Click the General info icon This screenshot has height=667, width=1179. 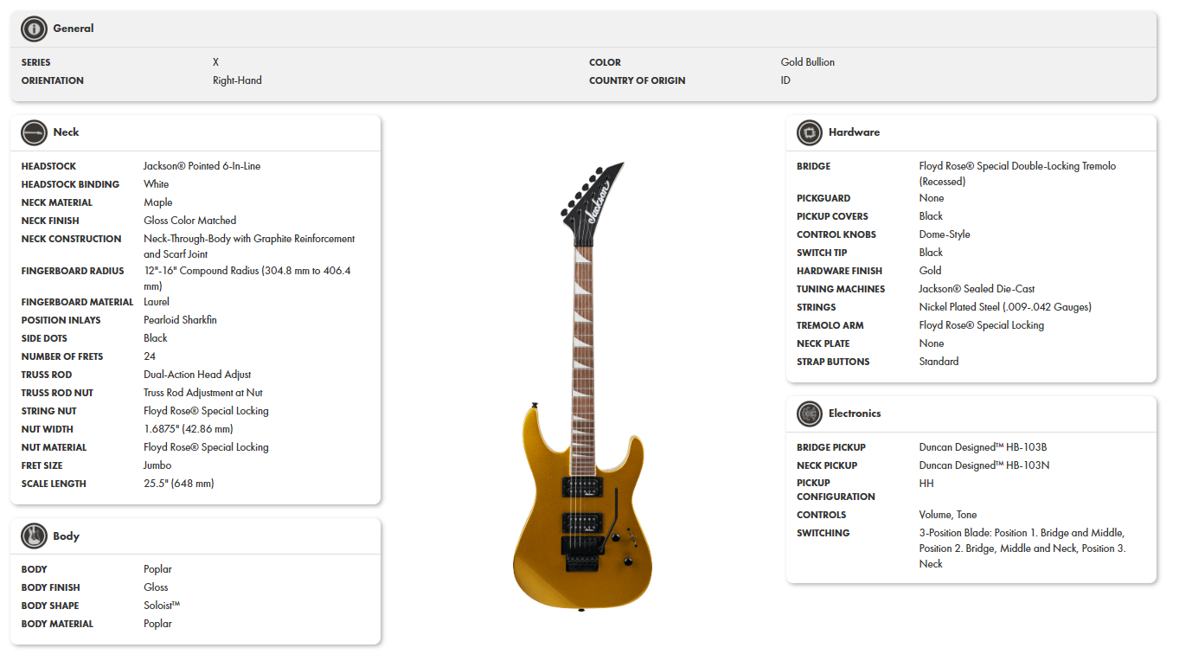34,29
